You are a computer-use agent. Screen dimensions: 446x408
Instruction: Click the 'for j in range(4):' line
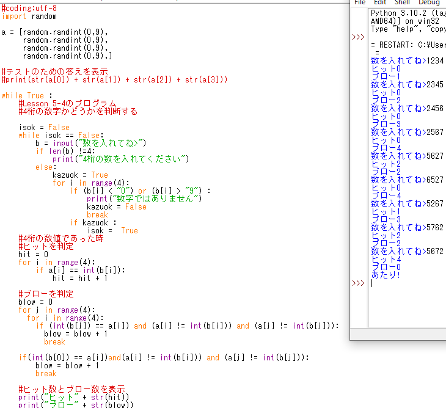click(x=57, y=310)
